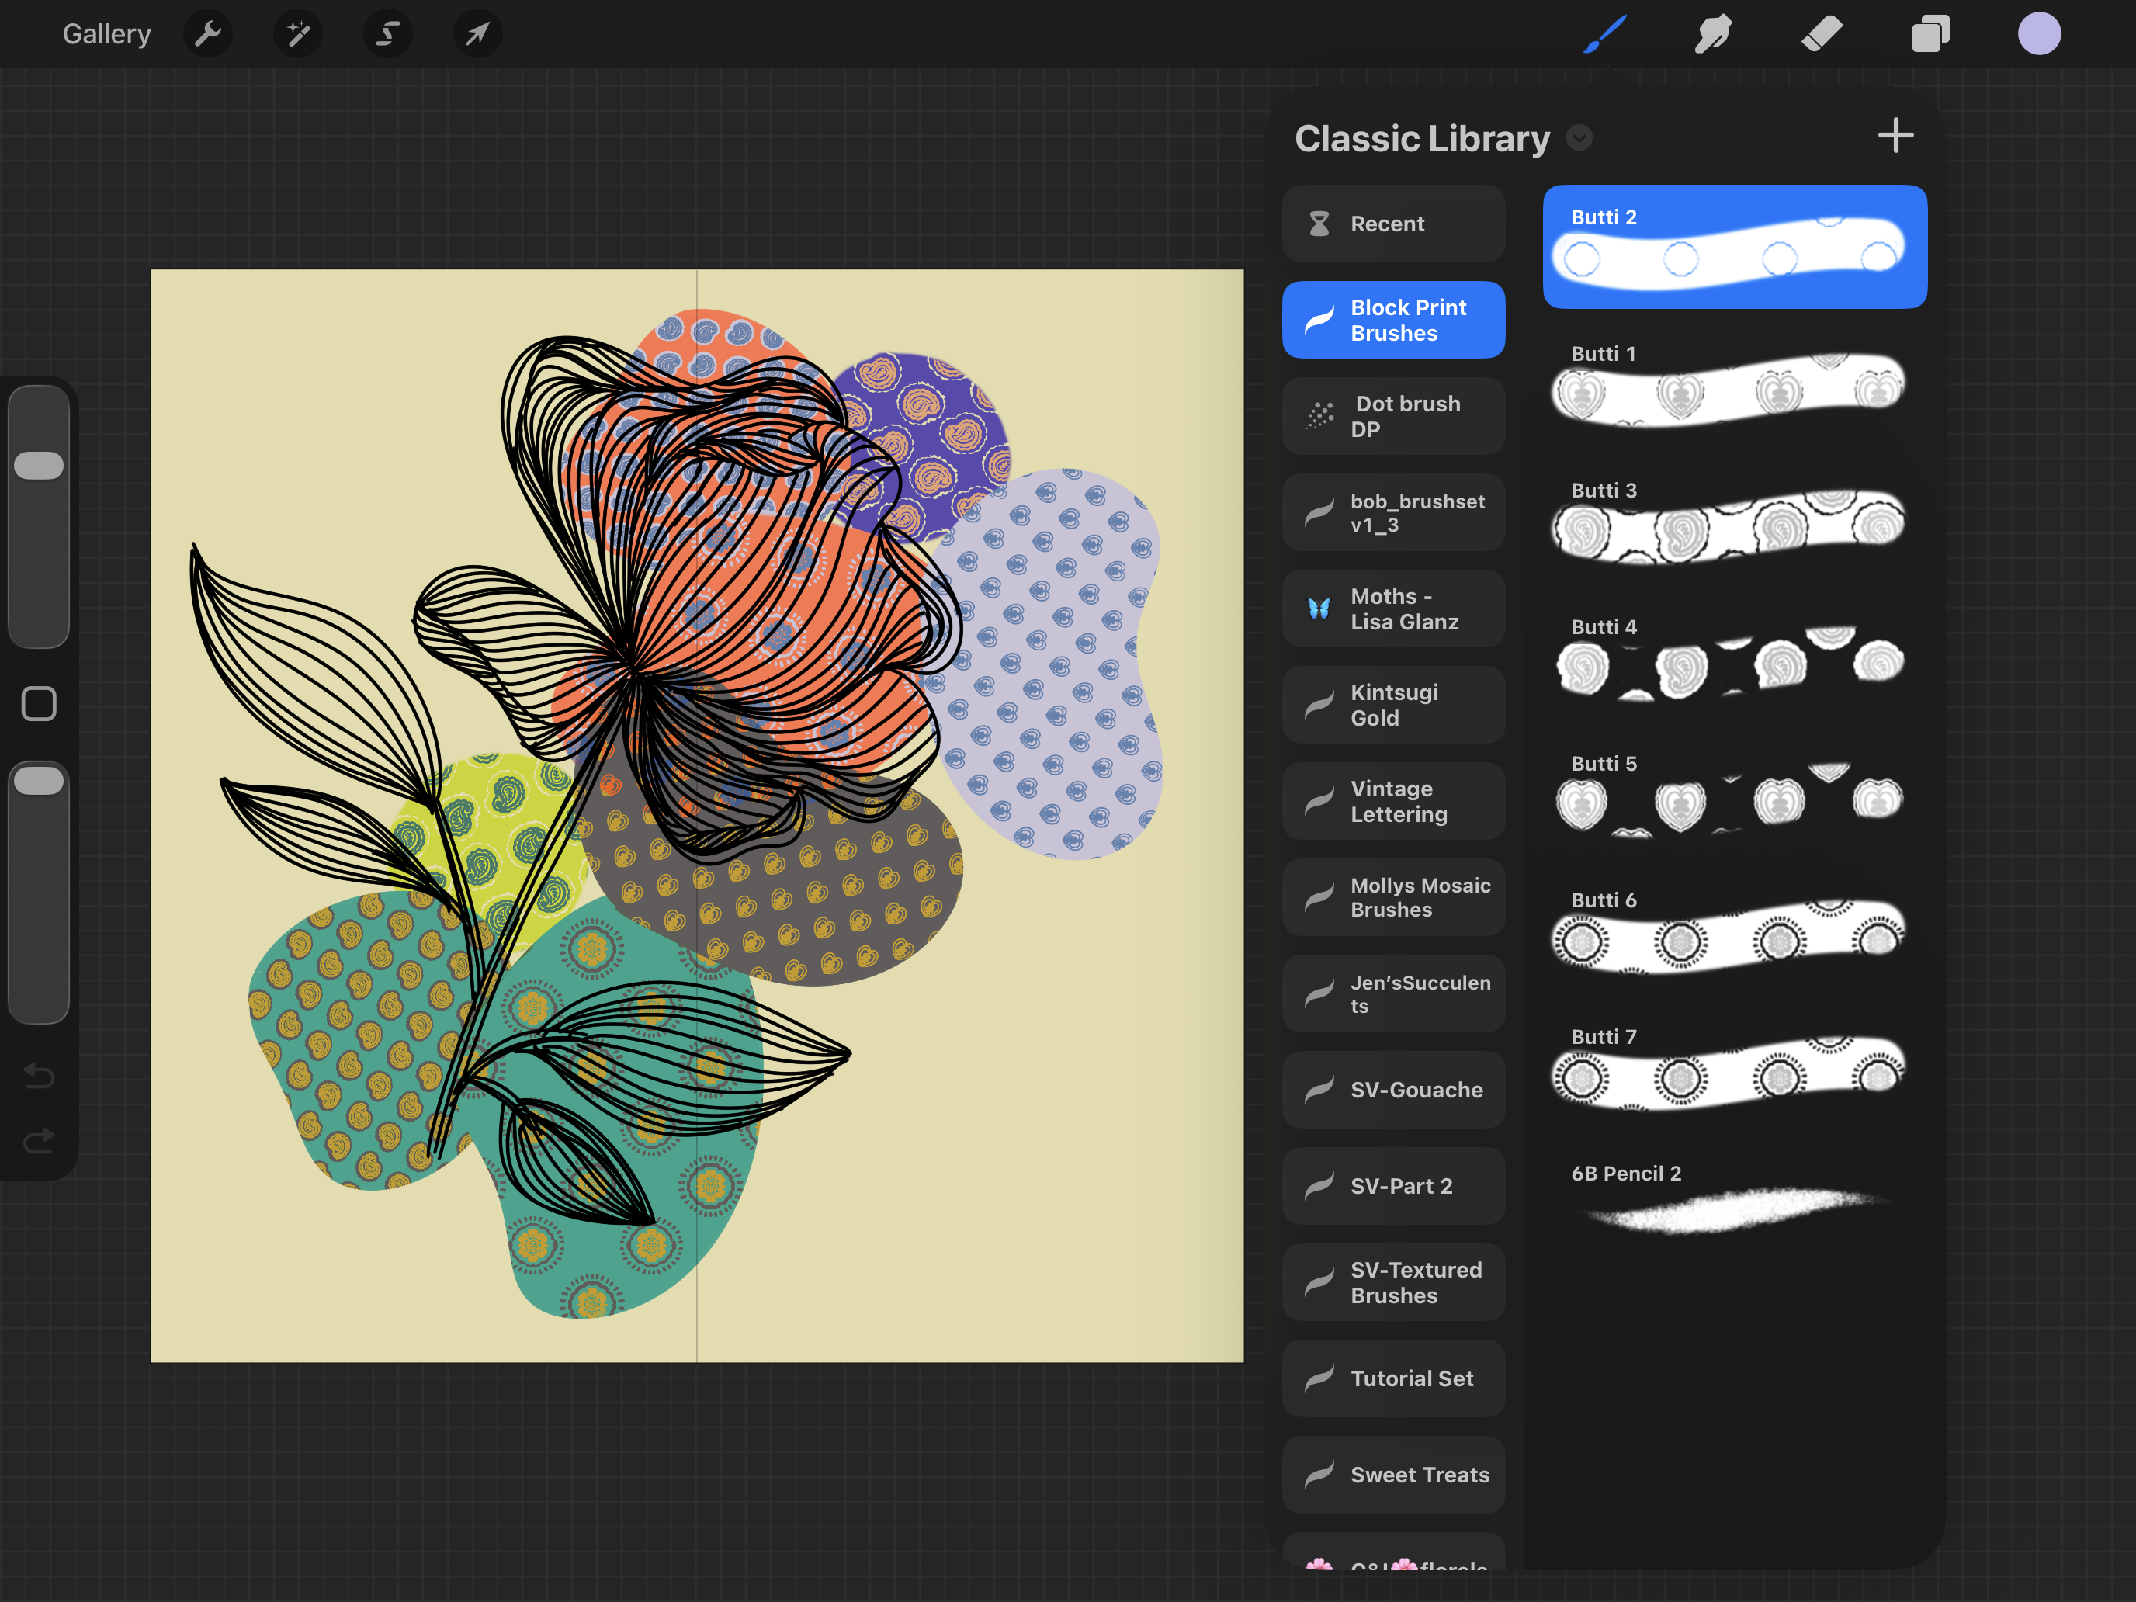The width and height of the screenshot is (2136, 1602).
Task: Select the Butti 1 brush
Action: (x=1734, y=383)
